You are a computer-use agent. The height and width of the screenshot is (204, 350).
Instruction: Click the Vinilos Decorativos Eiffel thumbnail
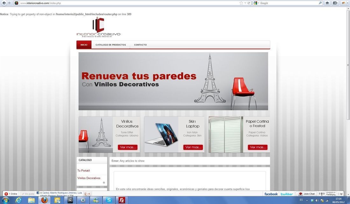(x=96, y=134)
